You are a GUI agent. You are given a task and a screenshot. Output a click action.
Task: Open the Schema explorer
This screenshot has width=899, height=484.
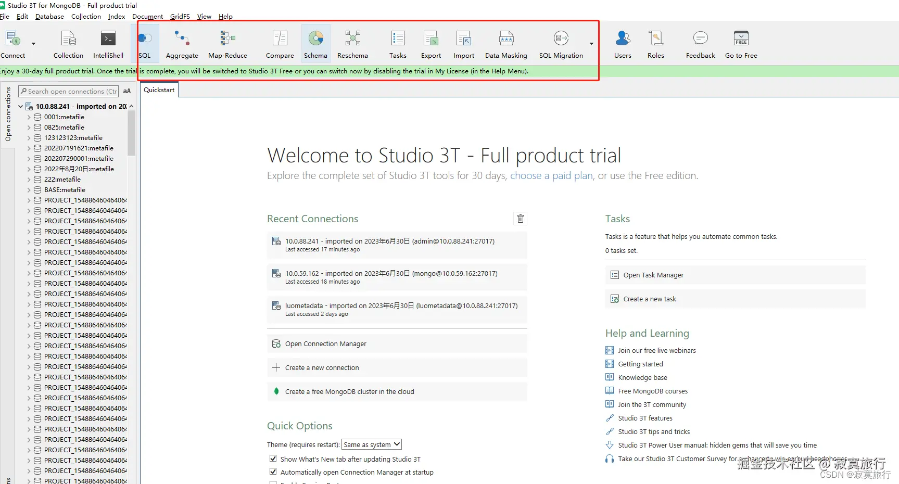(316, 44)
